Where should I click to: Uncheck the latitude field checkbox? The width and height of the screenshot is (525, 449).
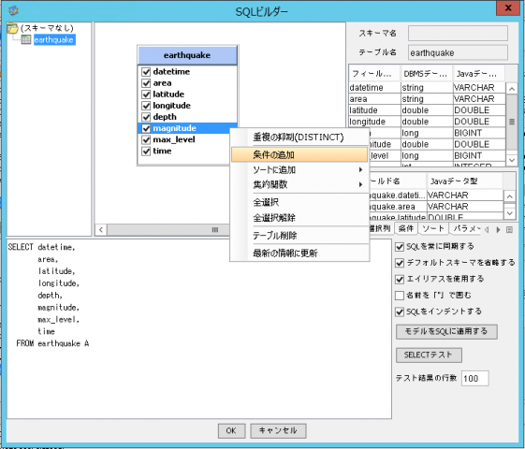coord(146,94)
